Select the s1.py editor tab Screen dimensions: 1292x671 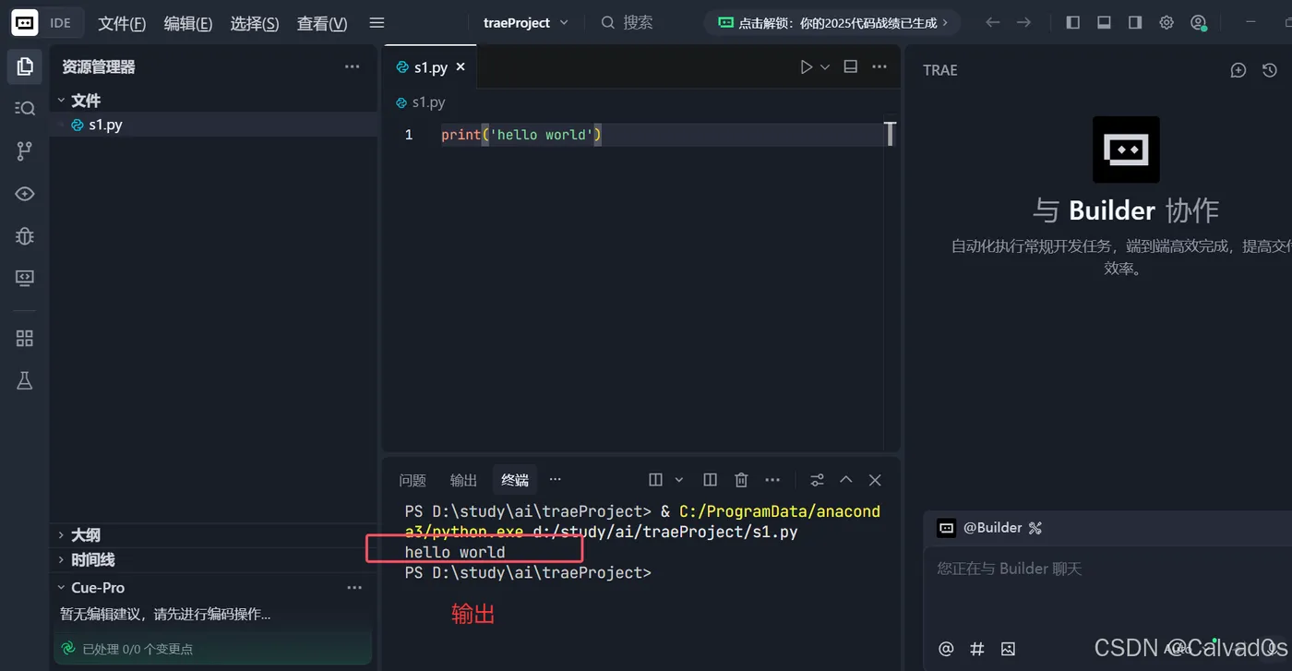(x=429, y=66)
